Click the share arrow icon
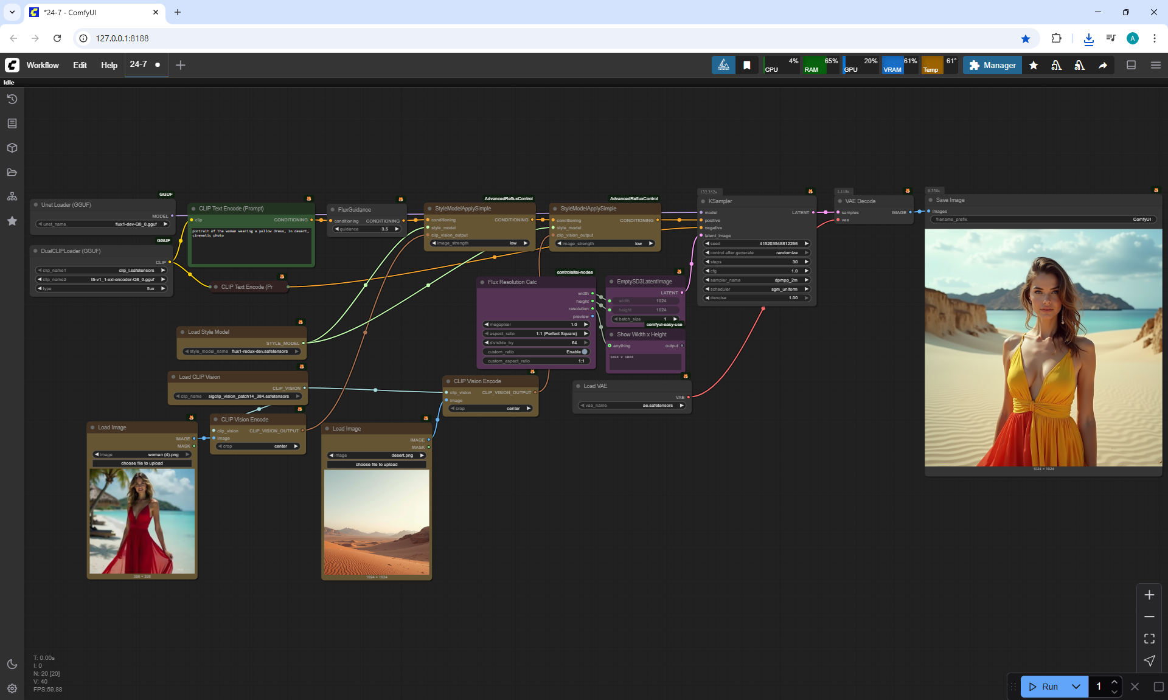This screenshot has height=700, width=1168. click(x=1102, y=65)
